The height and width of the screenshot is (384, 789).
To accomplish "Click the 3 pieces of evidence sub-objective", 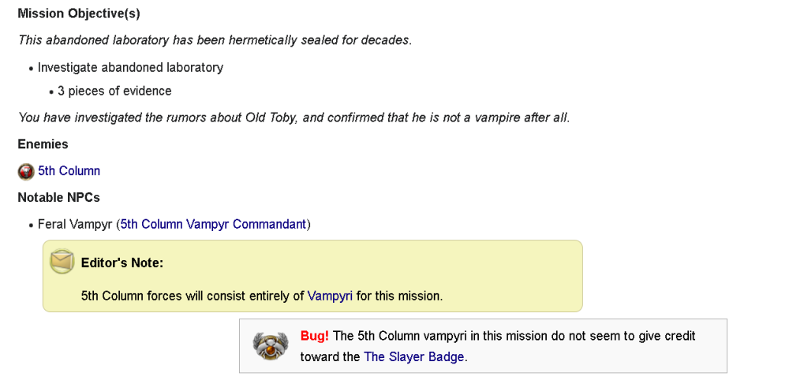I will [114, 91].
